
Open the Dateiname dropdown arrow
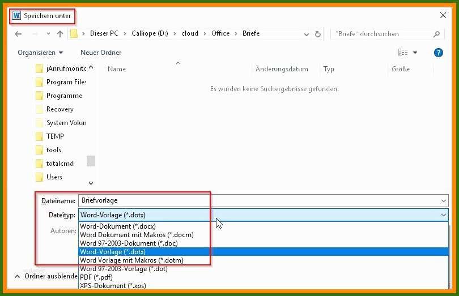click(x=443, y=201)
